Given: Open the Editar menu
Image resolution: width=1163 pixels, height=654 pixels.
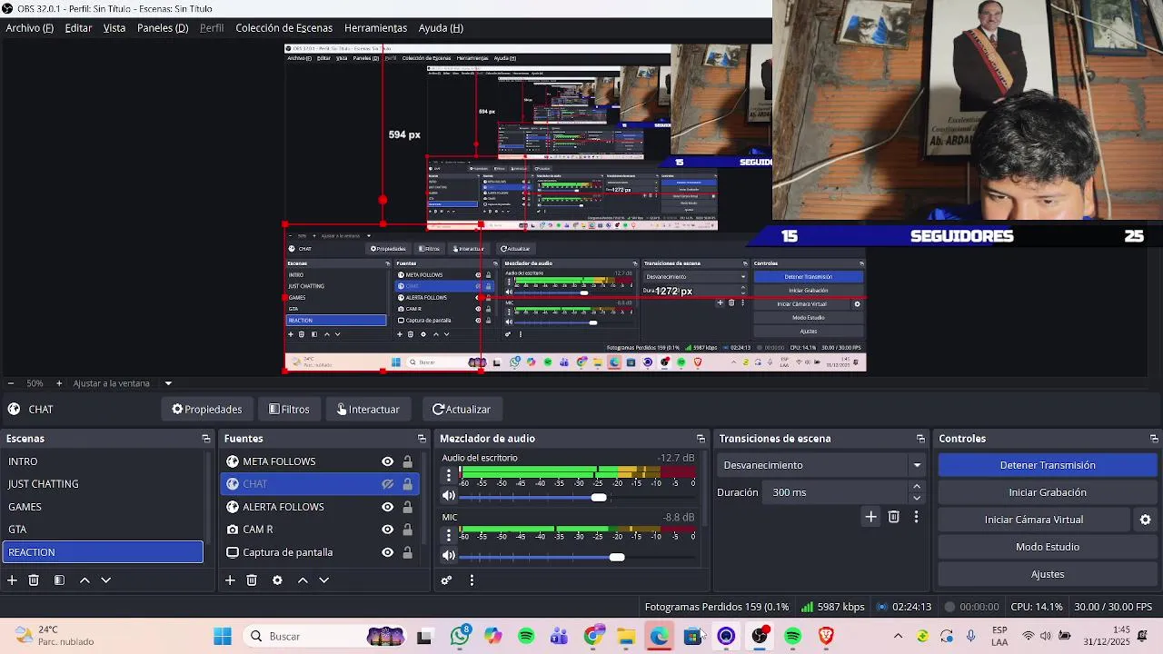Looking at the screenshot, I should point(78,28).
